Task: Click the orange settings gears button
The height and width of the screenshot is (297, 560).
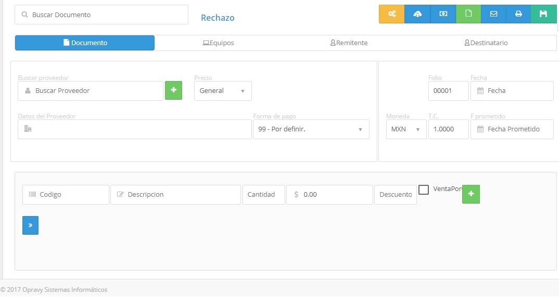Action: pyautogui.click(x=391, y=14)
